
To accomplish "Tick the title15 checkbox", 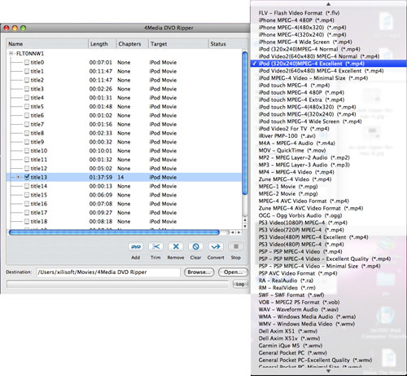I will coord(27,195).
